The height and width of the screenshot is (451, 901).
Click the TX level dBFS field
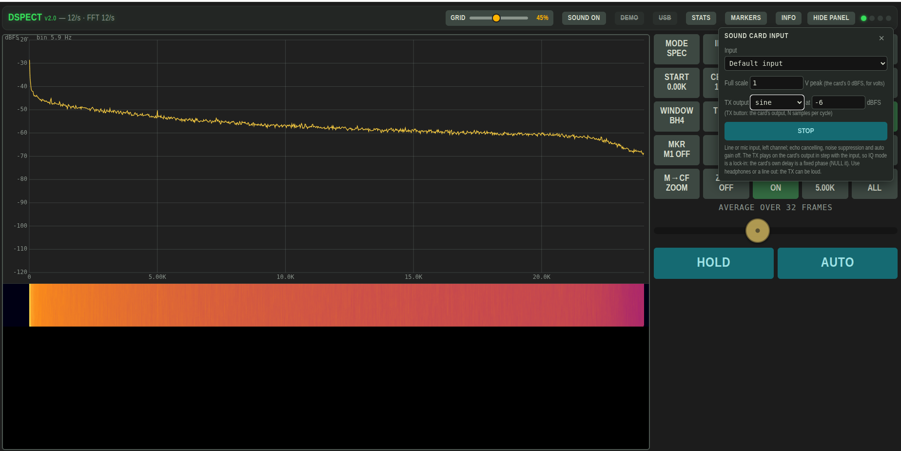tap(838, 102)
